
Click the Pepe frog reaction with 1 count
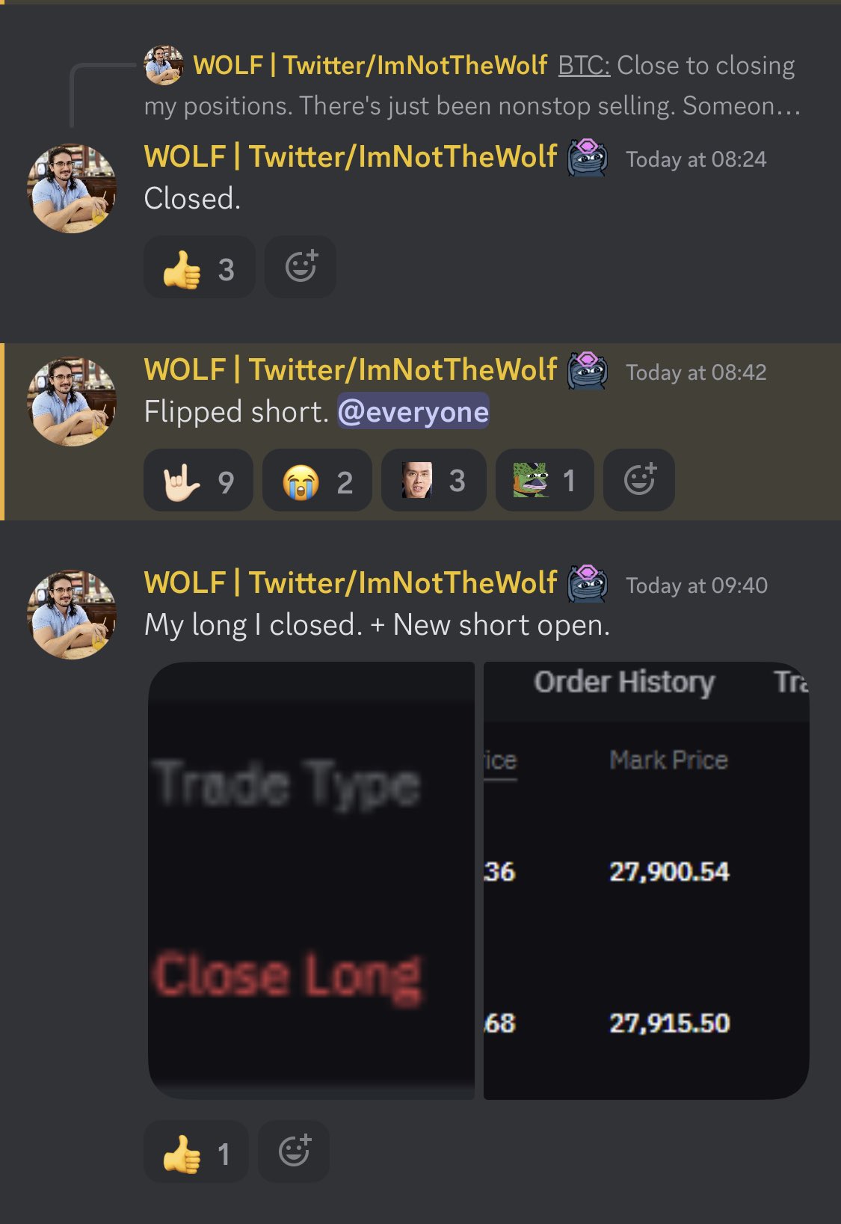click(545, 481)
